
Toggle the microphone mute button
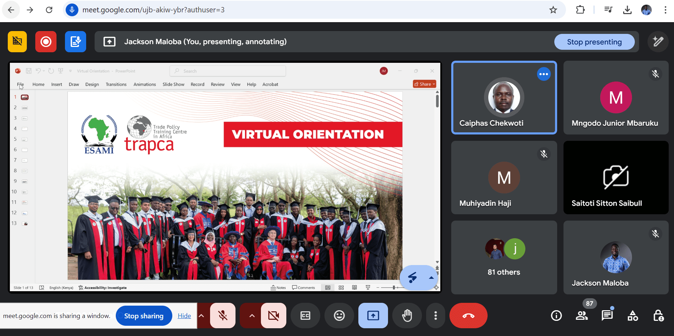(x=223, y=316)
